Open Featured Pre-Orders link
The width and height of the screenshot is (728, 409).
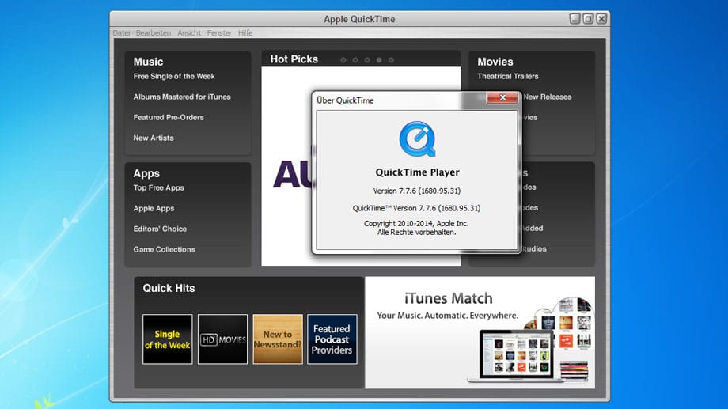click(169, 117)
